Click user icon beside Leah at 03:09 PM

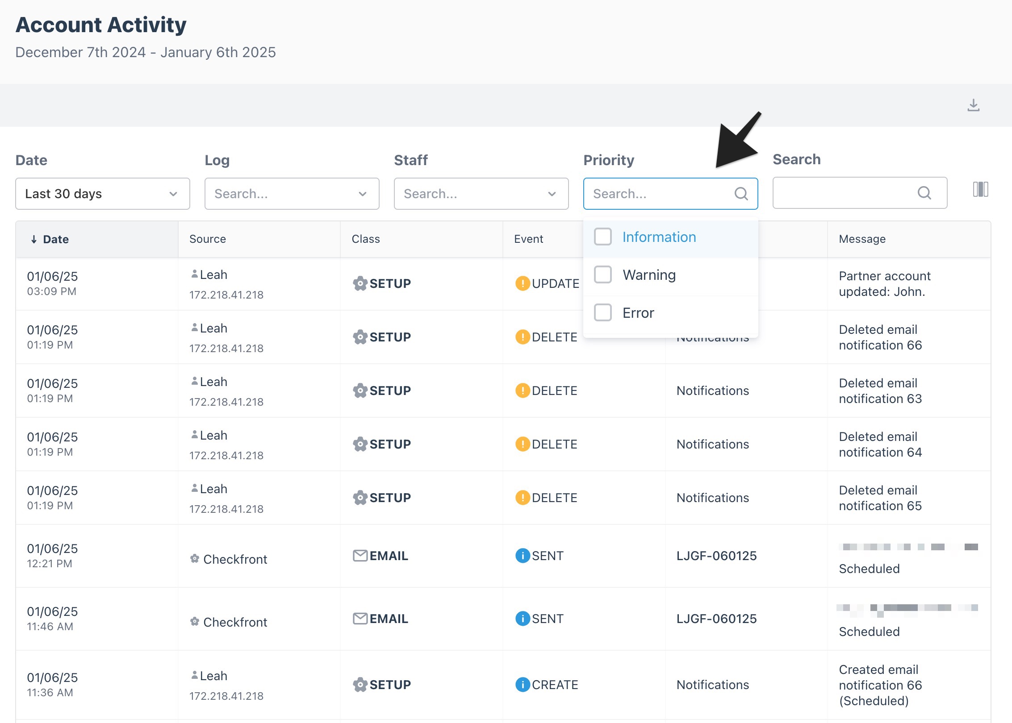[x=194, y=274]
